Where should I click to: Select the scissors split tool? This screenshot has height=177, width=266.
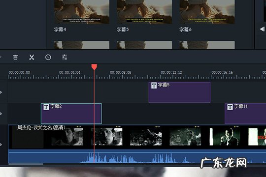(32, 57)
